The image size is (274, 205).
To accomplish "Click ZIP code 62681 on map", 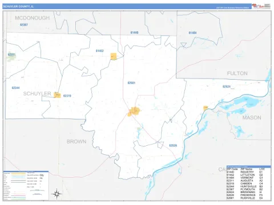I will [131, 83].
